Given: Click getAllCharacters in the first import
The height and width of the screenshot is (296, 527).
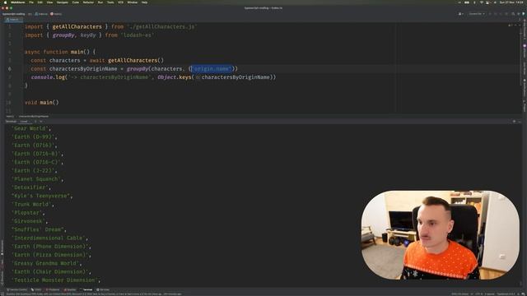Looking at the screenshot, I should [77, 26].
